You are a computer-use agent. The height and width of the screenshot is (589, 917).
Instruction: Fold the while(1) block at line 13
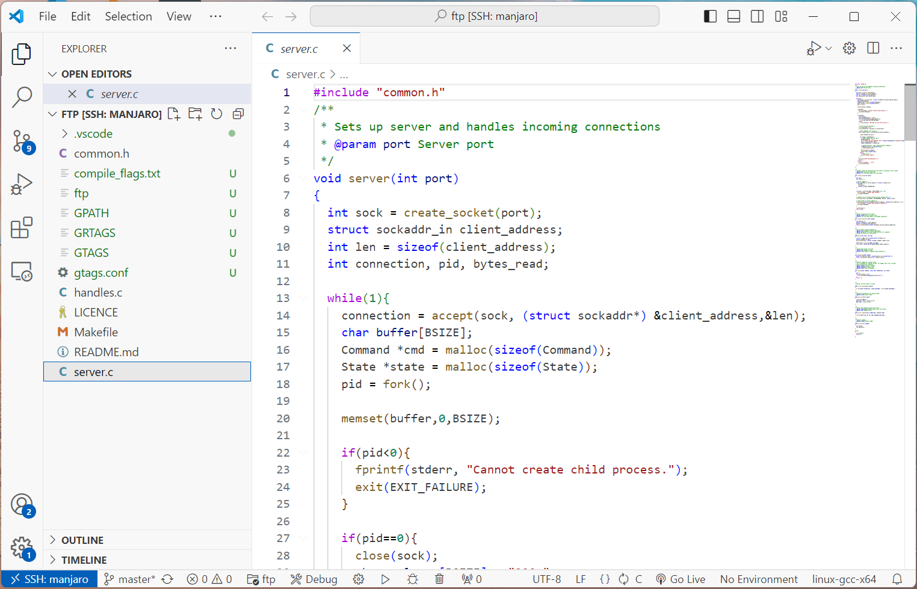(x=303, y=298)
